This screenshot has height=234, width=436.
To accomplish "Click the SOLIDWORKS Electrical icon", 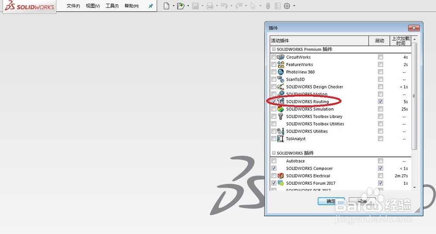I will point(280,176).
